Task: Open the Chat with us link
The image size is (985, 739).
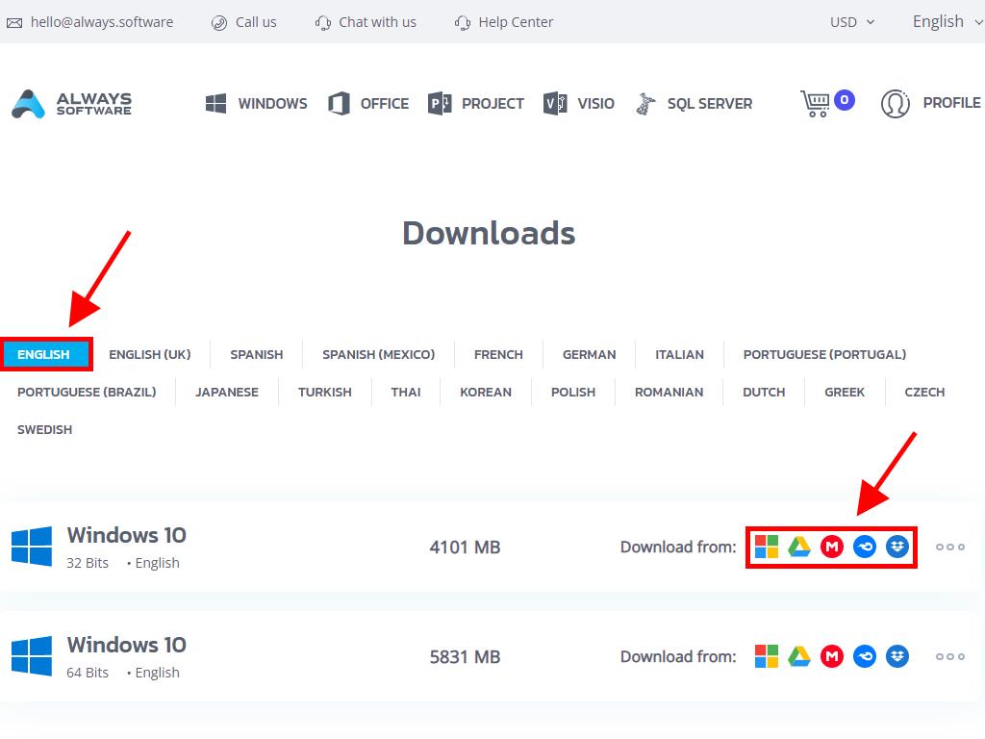Action: tap(366, 21)
